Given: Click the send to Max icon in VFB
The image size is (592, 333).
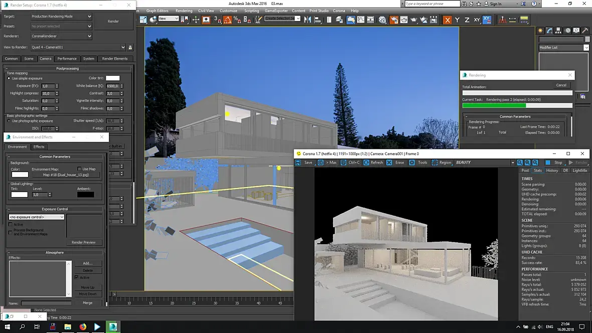Looking at the screenshot, I should pos(321,162).
